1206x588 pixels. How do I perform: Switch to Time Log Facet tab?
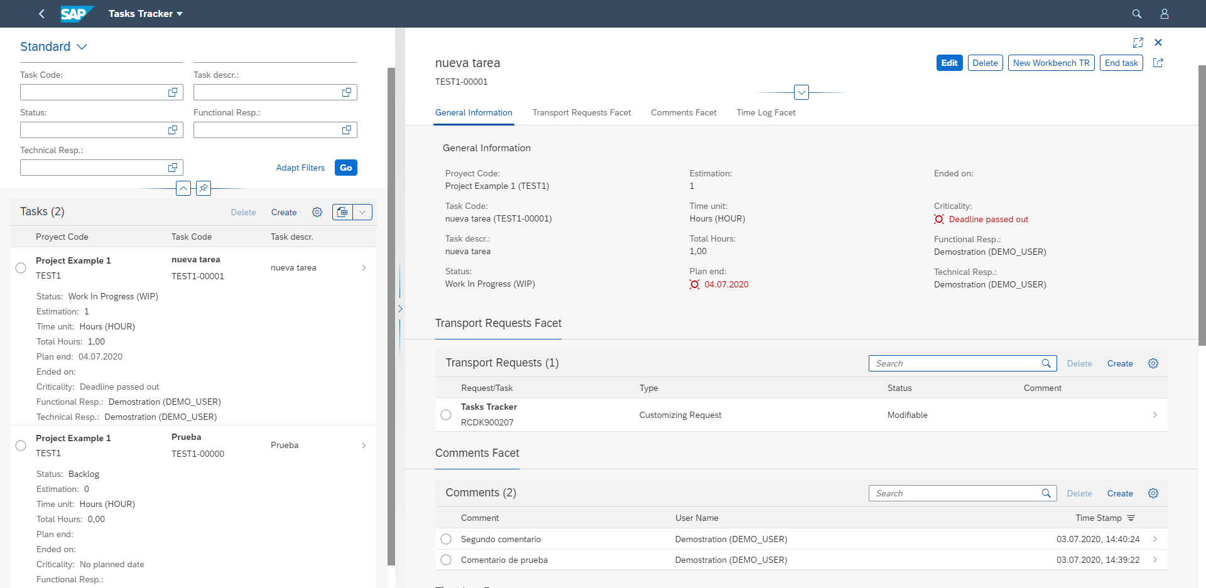(x=766, y=113)
